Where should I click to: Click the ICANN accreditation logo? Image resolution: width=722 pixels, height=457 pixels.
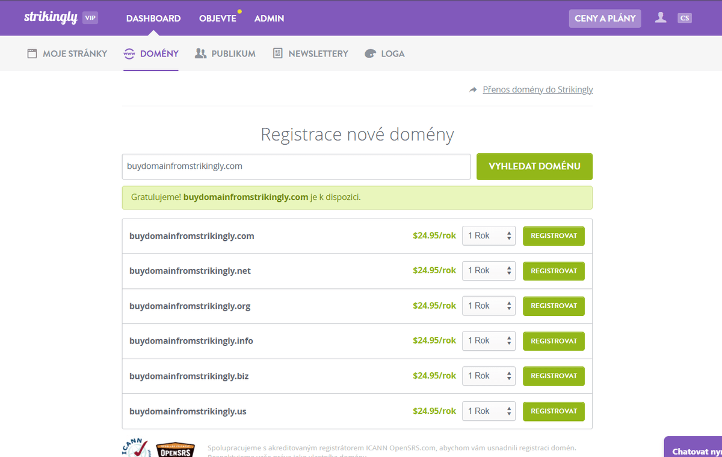136,447
